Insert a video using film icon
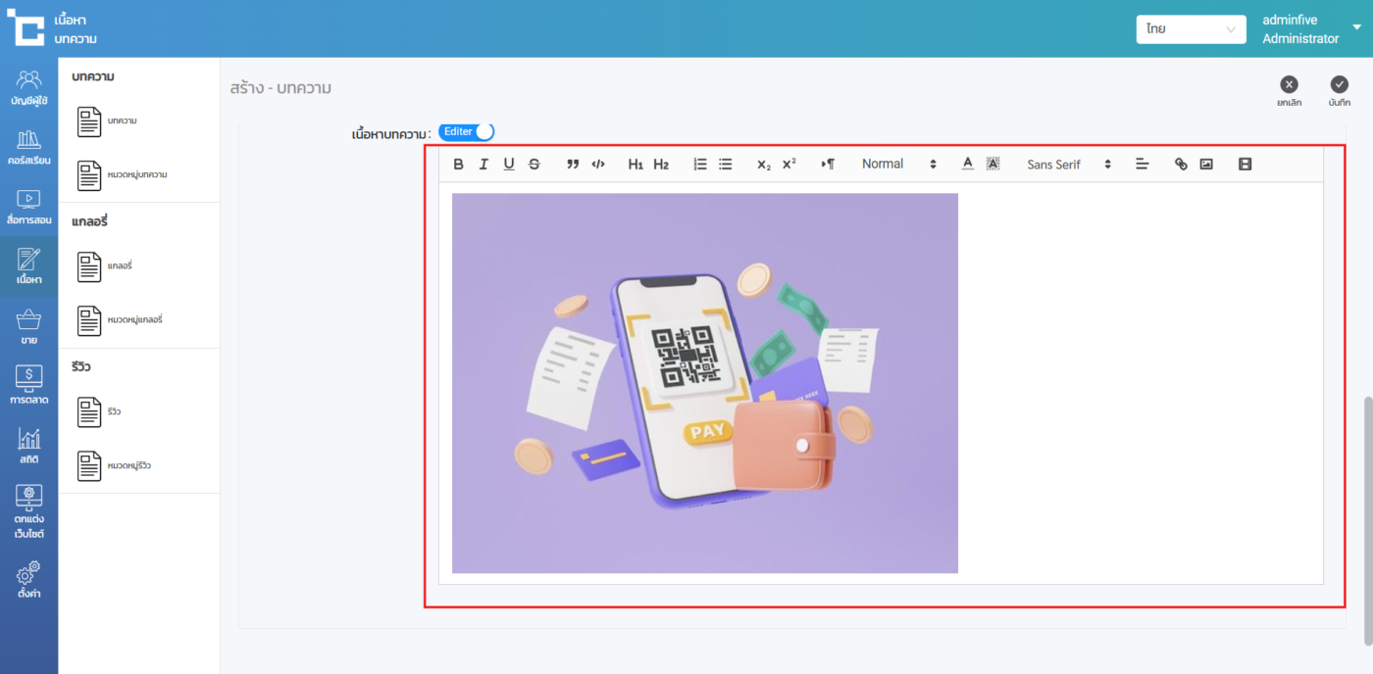 pyautogui.click(x=1246, y=165)
